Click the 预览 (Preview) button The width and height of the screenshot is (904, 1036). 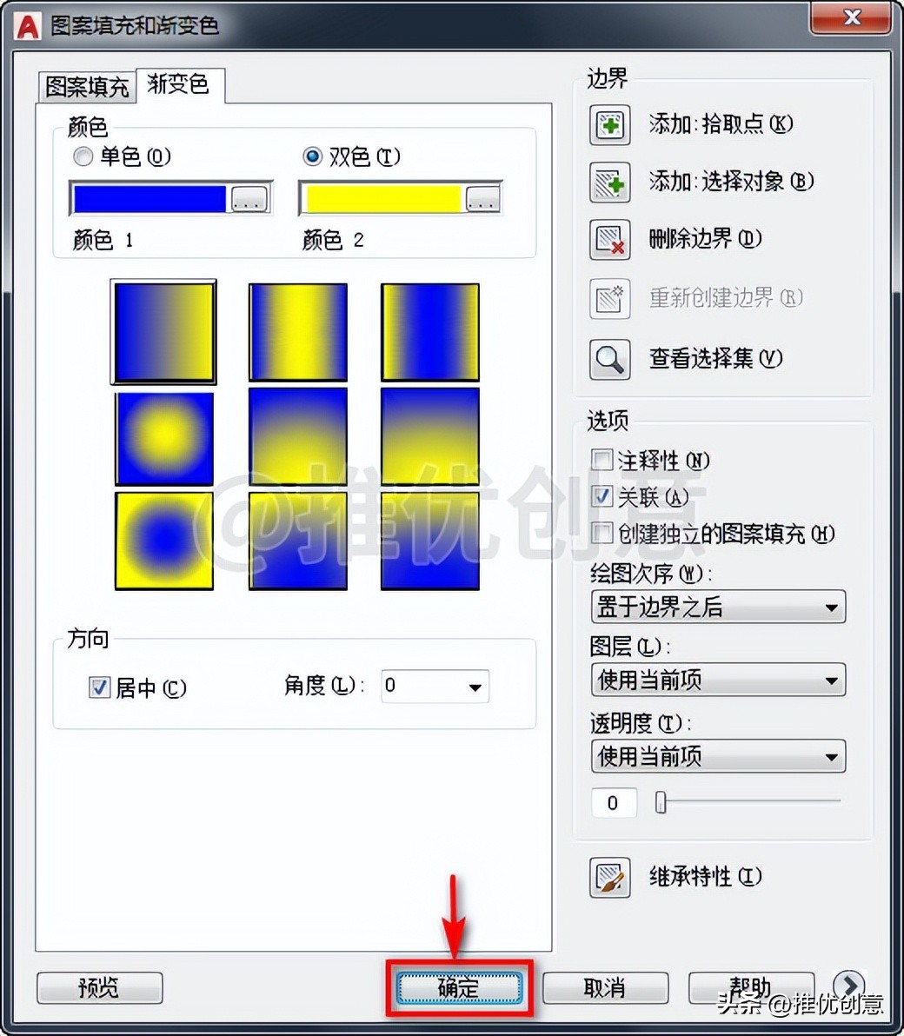[99, 987]
